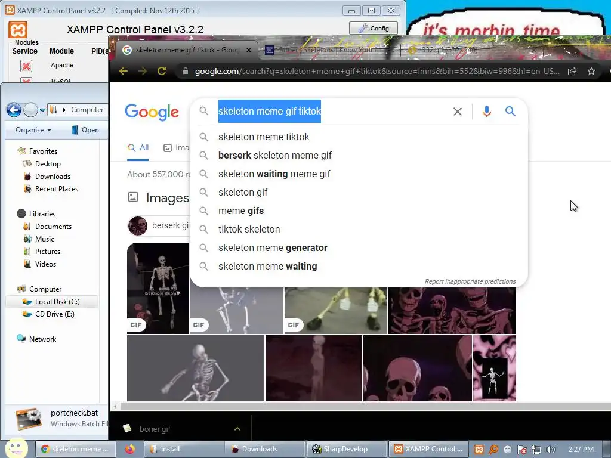Click Explorer back navigation button
This screenshot has width=611, height=458.
click(14, 110)
